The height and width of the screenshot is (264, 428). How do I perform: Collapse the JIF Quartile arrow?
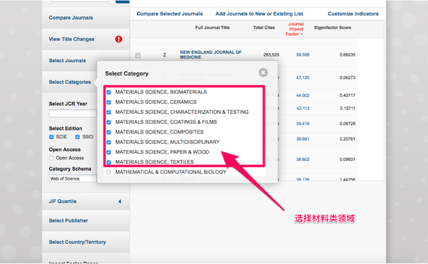pyautogui.click(x=120, y=201)
